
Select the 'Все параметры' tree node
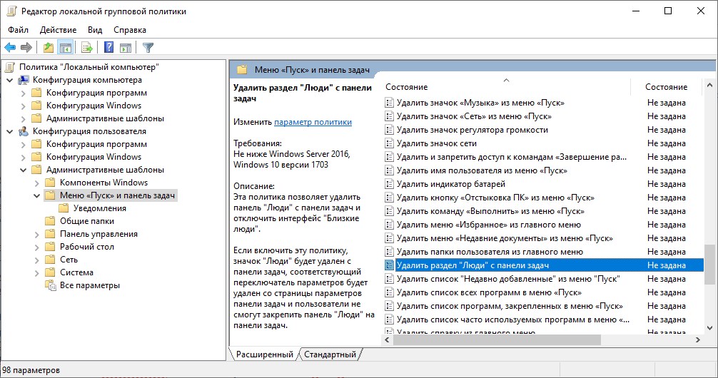click(x=89, y=285)
